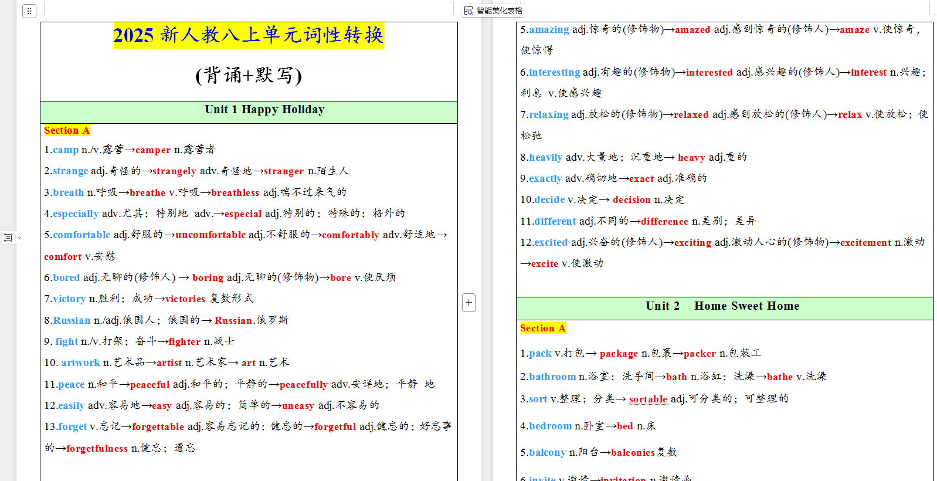
Task: Click the blue word different
Action: [555, 222]
